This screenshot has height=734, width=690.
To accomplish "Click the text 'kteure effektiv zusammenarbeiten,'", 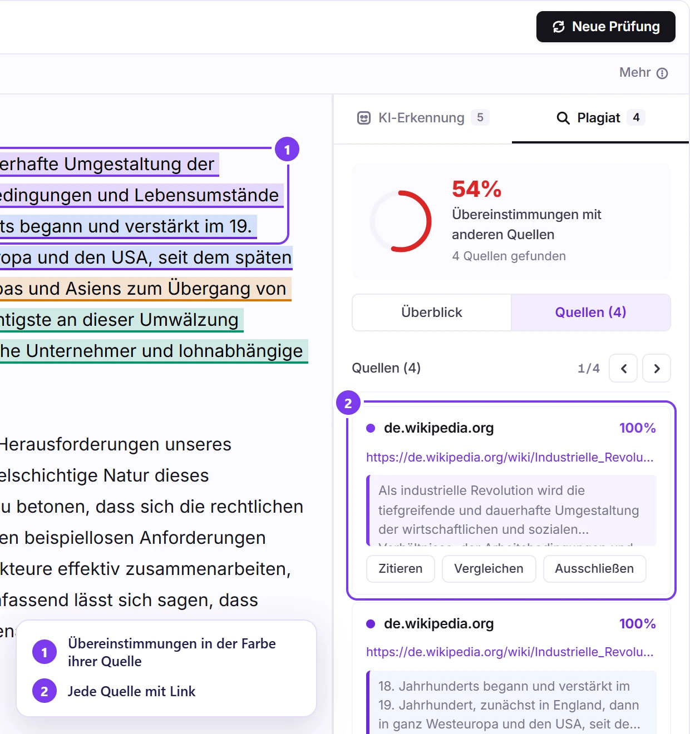I will point(145,569).
